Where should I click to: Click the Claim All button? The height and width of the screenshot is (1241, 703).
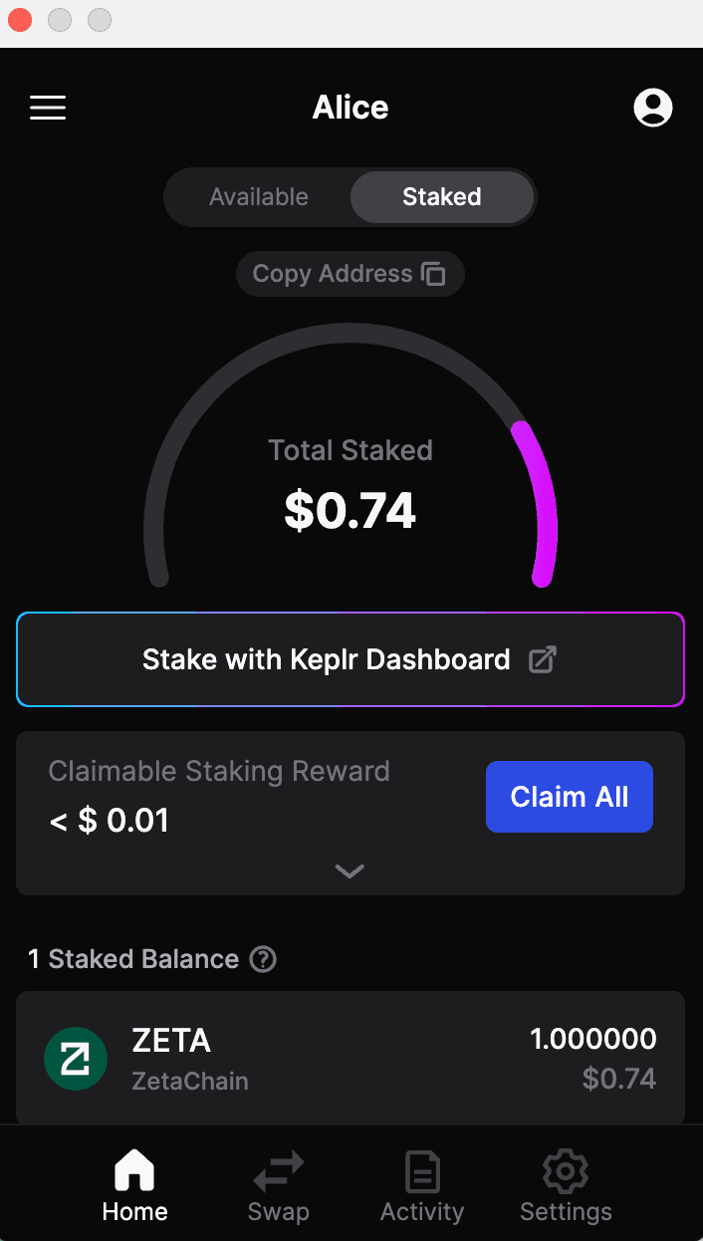pyautogui.click(x=569, y=797)
